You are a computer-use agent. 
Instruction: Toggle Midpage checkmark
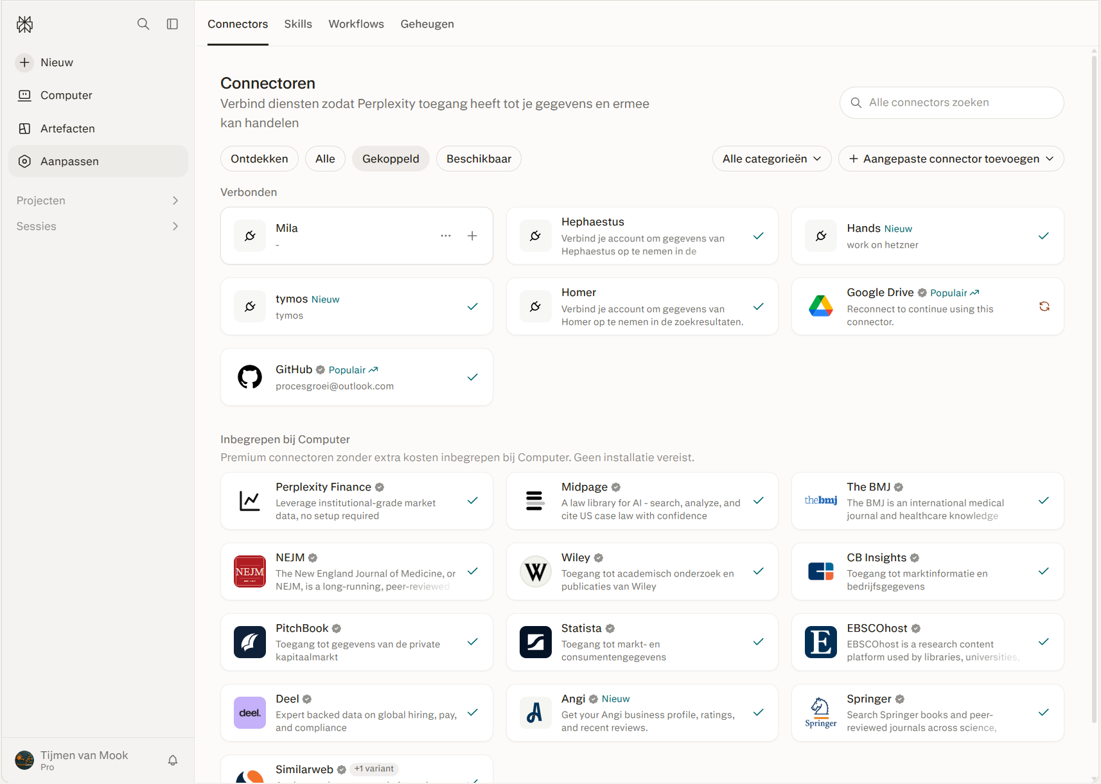point(758,501)
